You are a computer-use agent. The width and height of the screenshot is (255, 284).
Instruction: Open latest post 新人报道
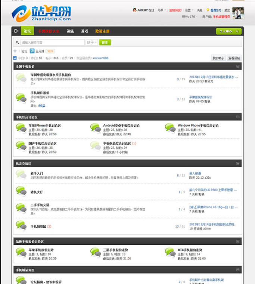(195, 173)
